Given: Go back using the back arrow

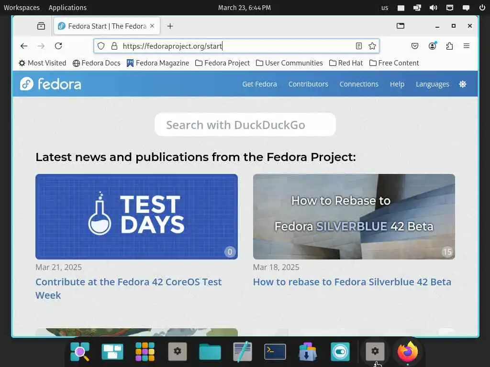Looking at the screenshot, I should click(x=24, y=46).
